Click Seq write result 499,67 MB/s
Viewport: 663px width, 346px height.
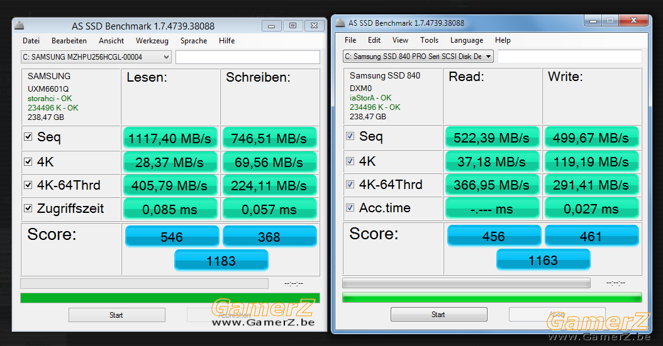(x=591, y=137)
